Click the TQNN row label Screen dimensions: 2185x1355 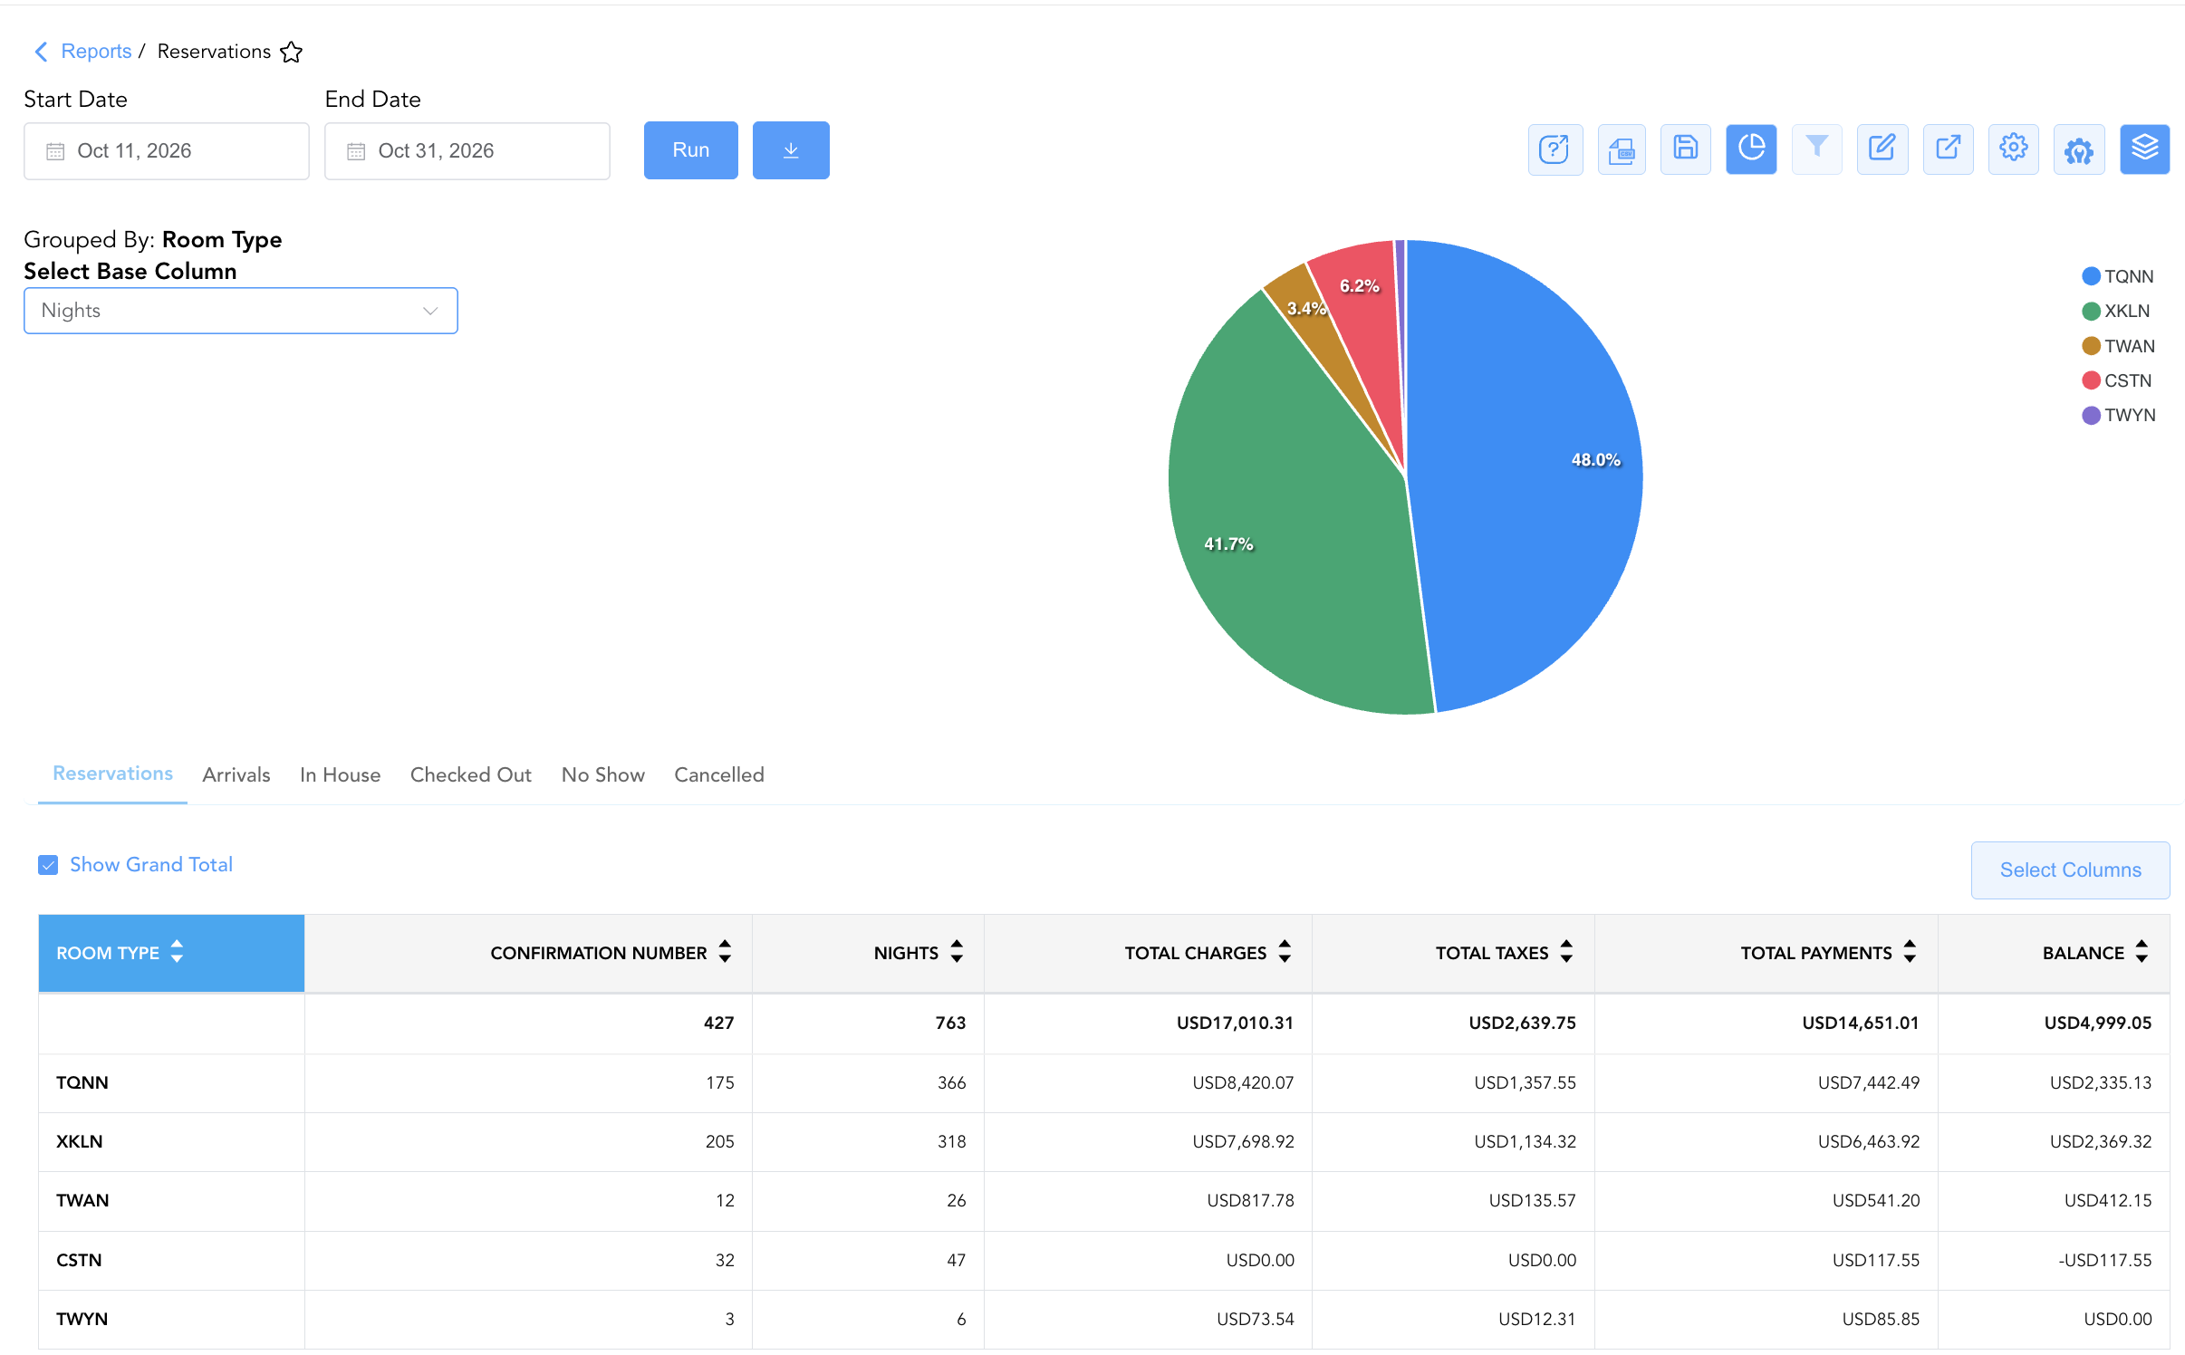82,1083
